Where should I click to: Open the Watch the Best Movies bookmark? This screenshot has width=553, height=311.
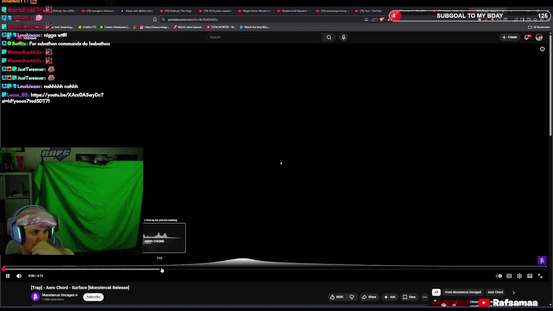pos(254,27)
